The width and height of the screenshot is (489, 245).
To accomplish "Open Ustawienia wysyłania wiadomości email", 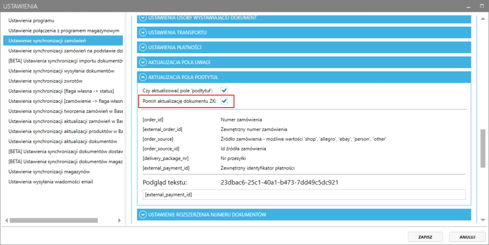I will 51,181.
